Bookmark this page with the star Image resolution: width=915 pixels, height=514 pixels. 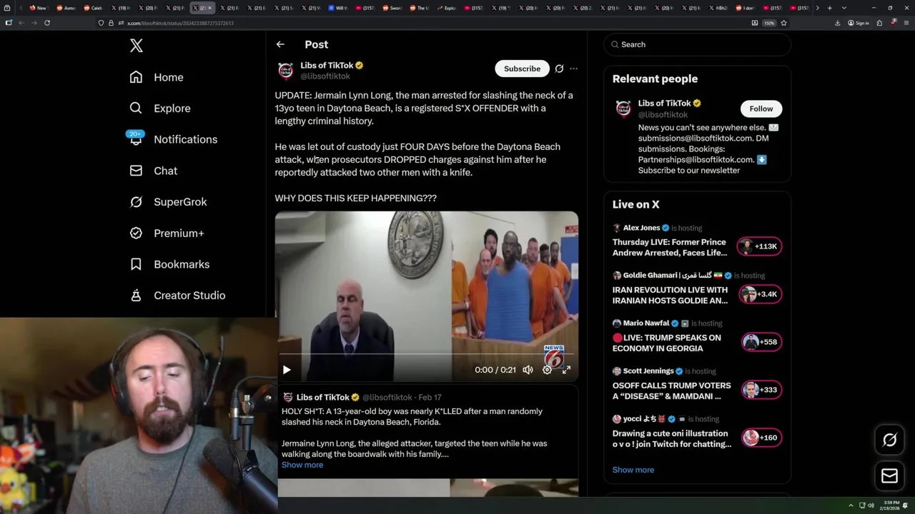click(x=783, y=23)
